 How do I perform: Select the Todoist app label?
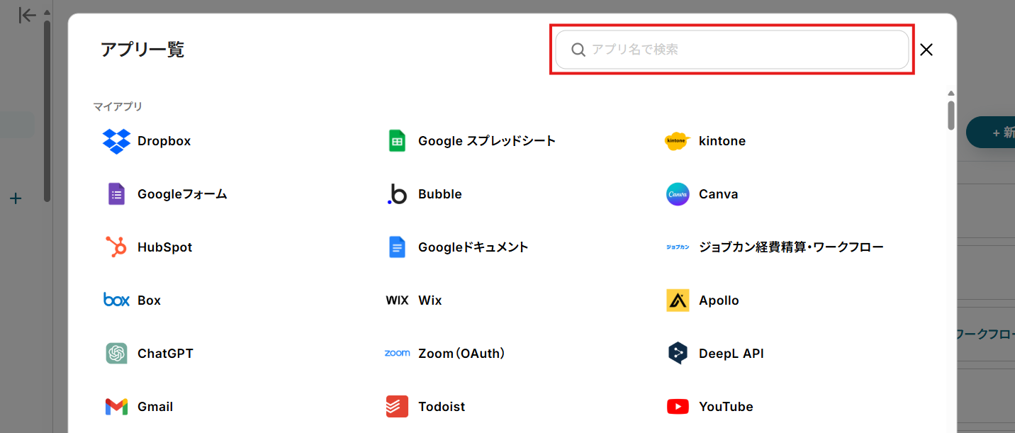pyautogui.click(x=442, y=407)
